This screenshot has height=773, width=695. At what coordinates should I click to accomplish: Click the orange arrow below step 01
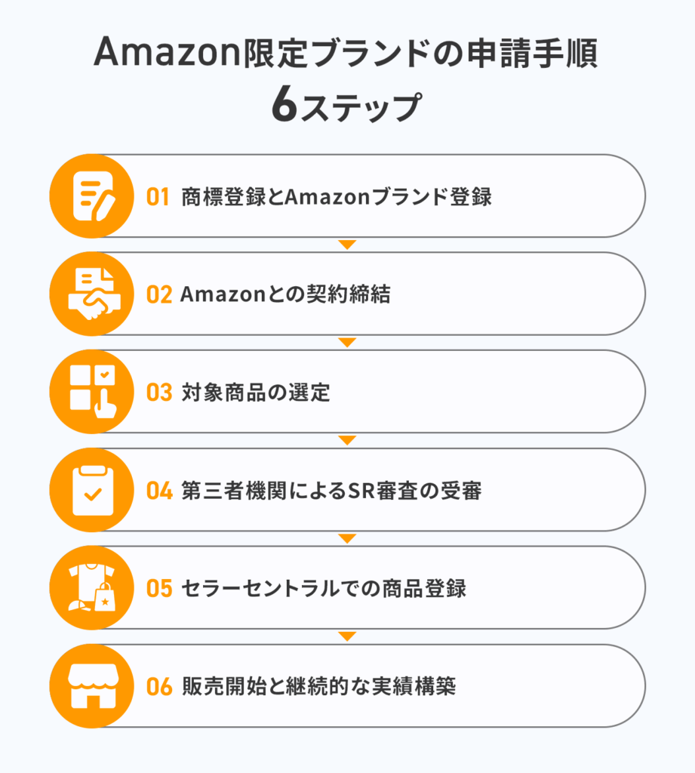[347, 245]
